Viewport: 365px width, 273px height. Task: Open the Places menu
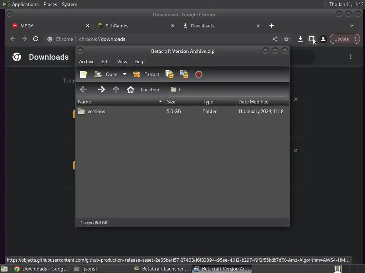[x=50, y=4]
